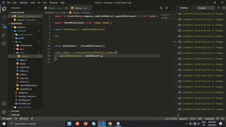Collapse the store folder

click(x=14, y=53)
